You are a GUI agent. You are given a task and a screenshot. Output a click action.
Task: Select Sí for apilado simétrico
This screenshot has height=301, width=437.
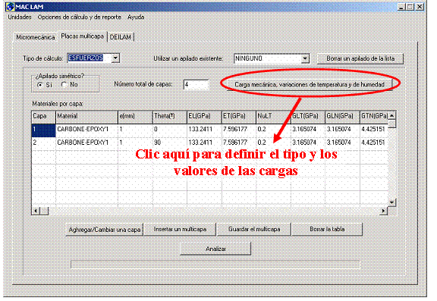[40, 85]
